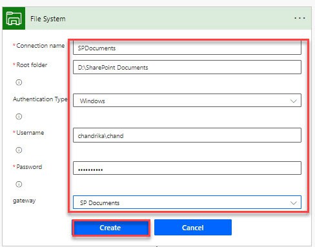Click the File System connector icon
315x247 pixels.
(x=14, y=18)
